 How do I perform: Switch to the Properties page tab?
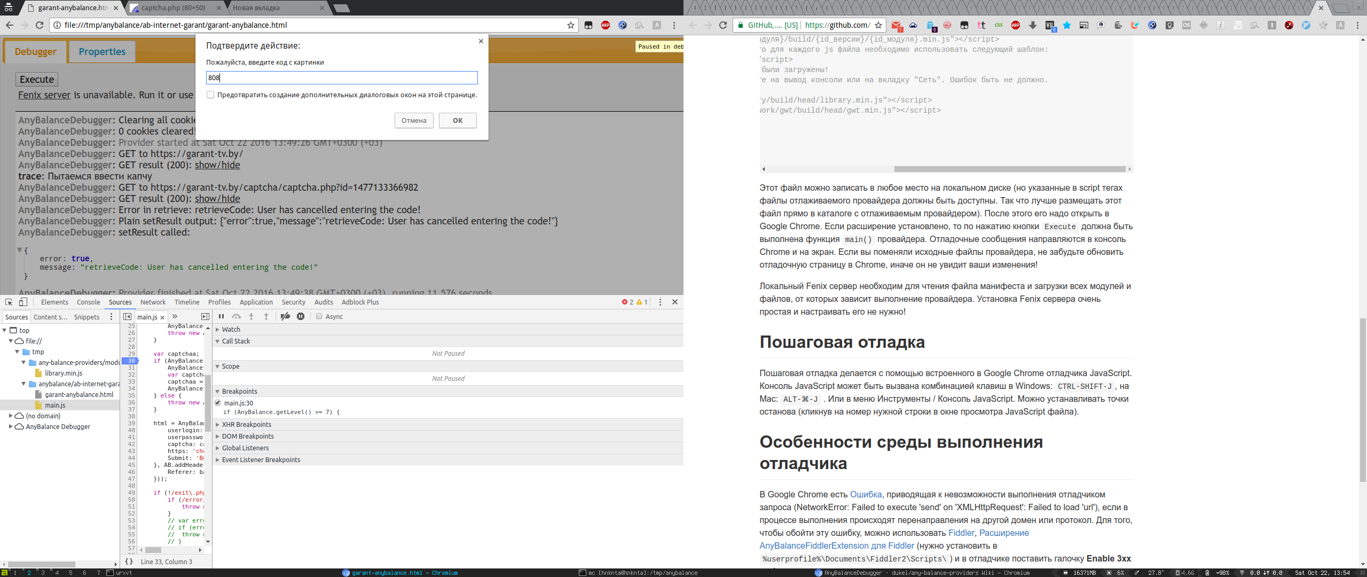(102, 52)
